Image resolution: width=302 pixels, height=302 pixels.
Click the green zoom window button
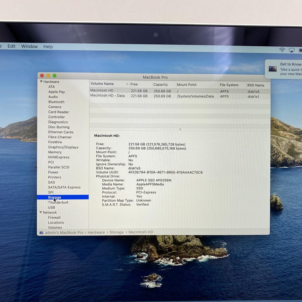pyautogui.click(x=55, y=76)
